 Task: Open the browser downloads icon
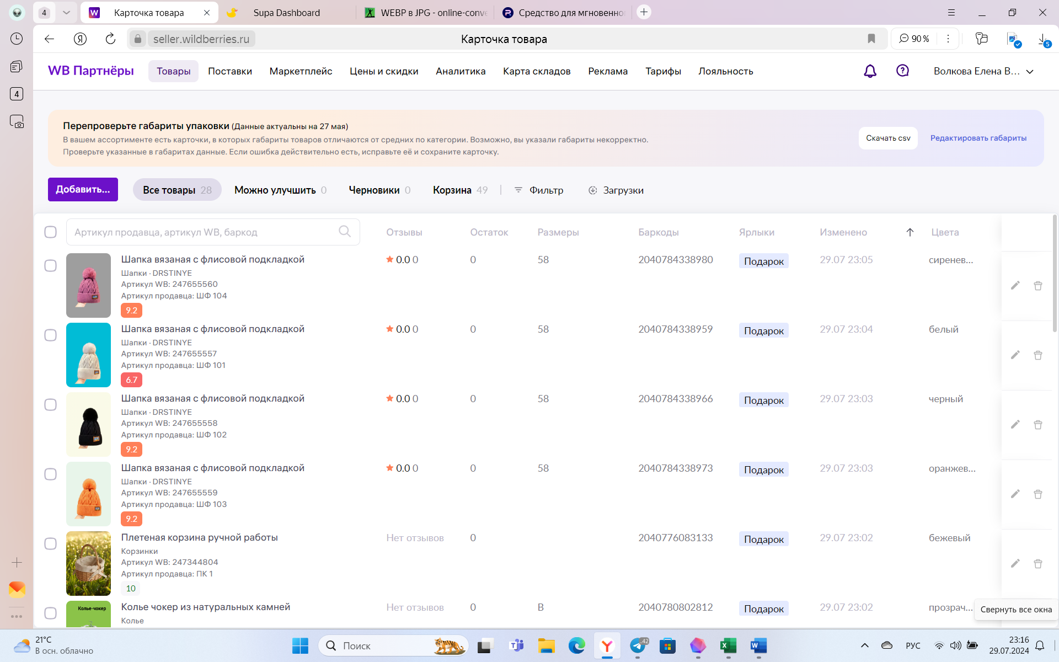pos(1043,40)
